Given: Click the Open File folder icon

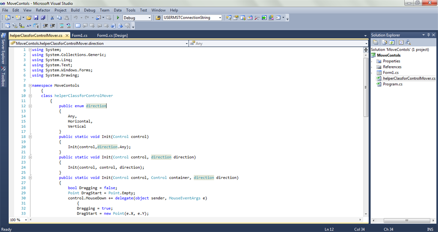Looking at the screenshot, I should [x=29, y=18].
